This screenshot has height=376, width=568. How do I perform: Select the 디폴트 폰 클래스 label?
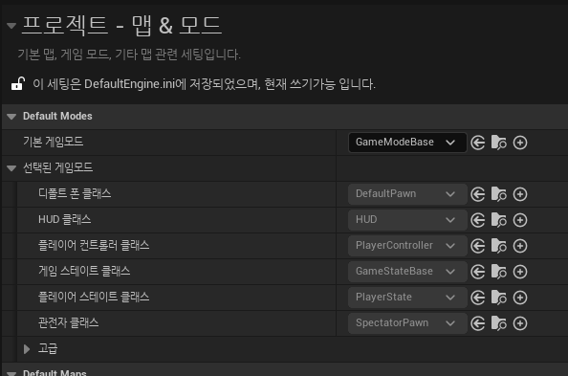(x=75, y=193)
